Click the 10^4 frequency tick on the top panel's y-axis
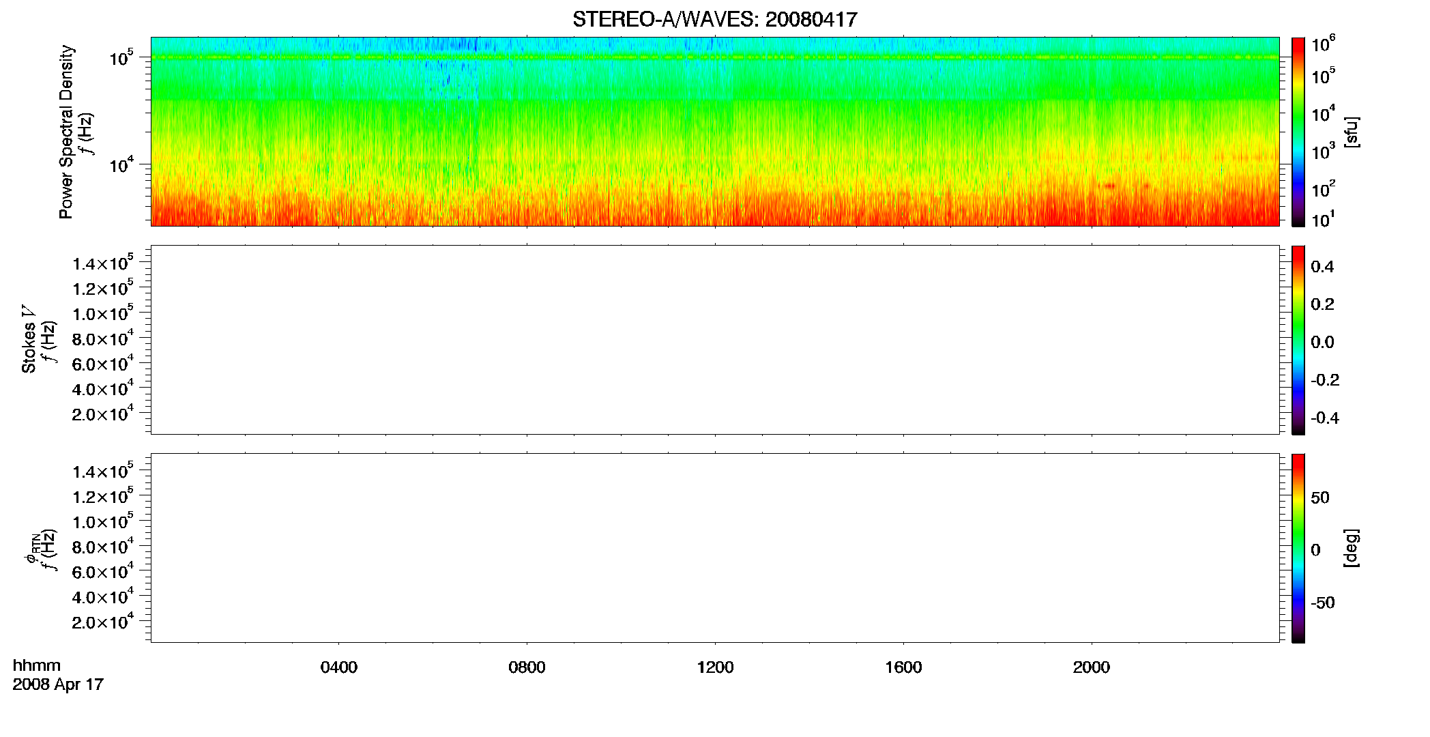Image resolution: width=1430 pixels, height=737 pixels. click(121, 165)
